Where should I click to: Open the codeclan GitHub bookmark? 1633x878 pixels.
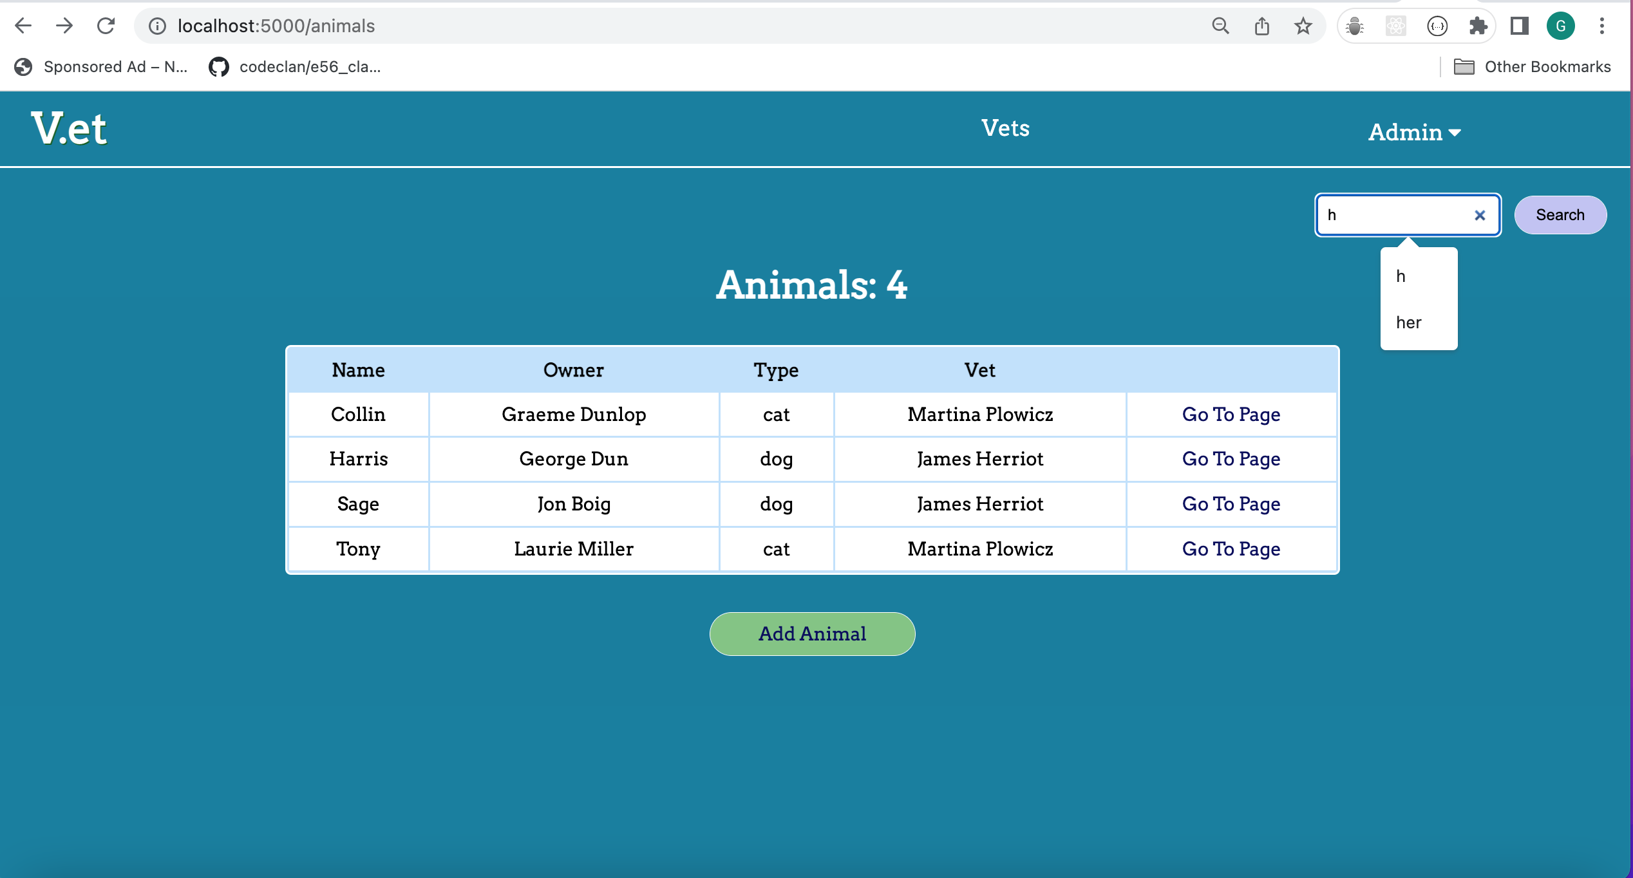pos(295,66)
